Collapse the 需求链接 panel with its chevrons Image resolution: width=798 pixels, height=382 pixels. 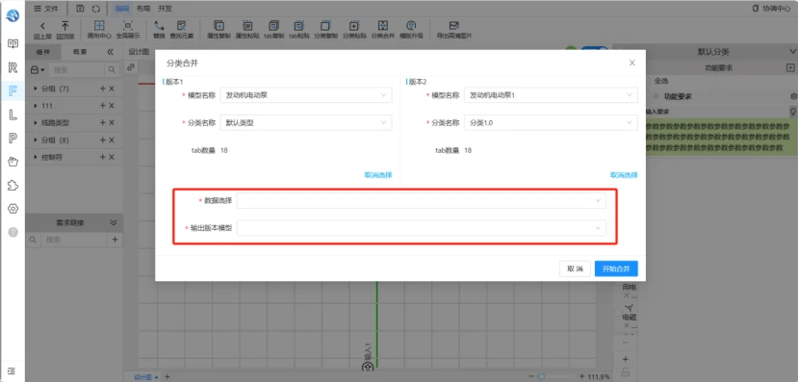click(114, 222)
